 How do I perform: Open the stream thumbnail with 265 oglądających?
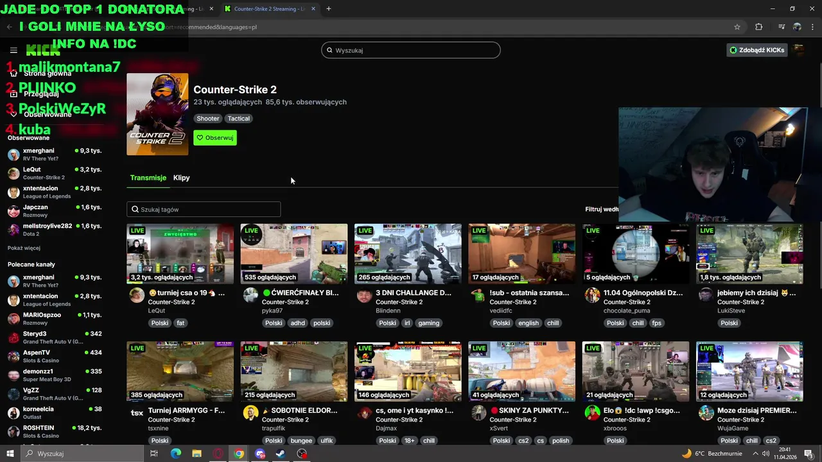pos(408,253)
